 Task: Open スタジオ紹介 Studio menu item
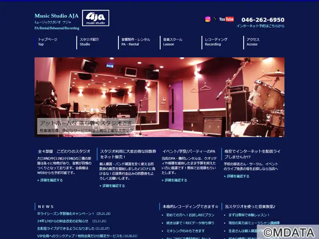pos(89,42)
